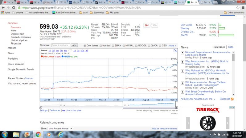Screen dimensions: 246x138
Task: Open the Apps bookmarks shortcut
Action: (6, 13)
